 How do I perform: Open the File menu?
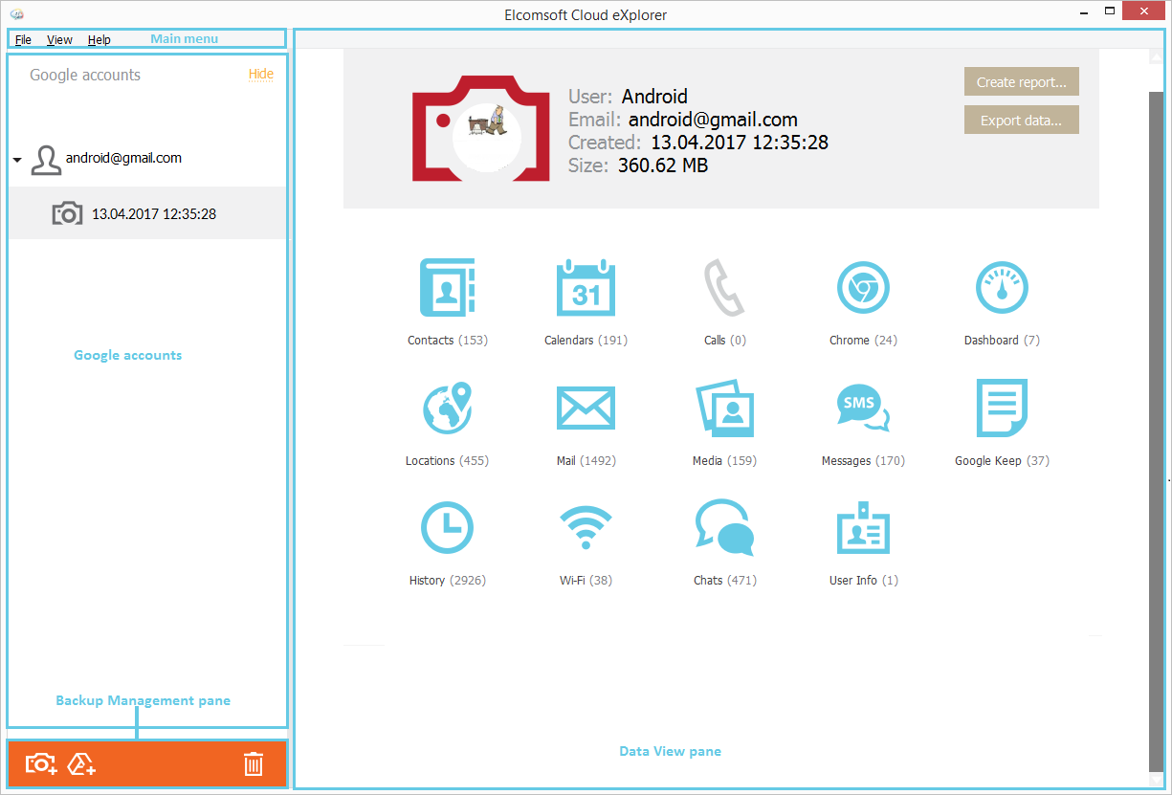[23, 40]
